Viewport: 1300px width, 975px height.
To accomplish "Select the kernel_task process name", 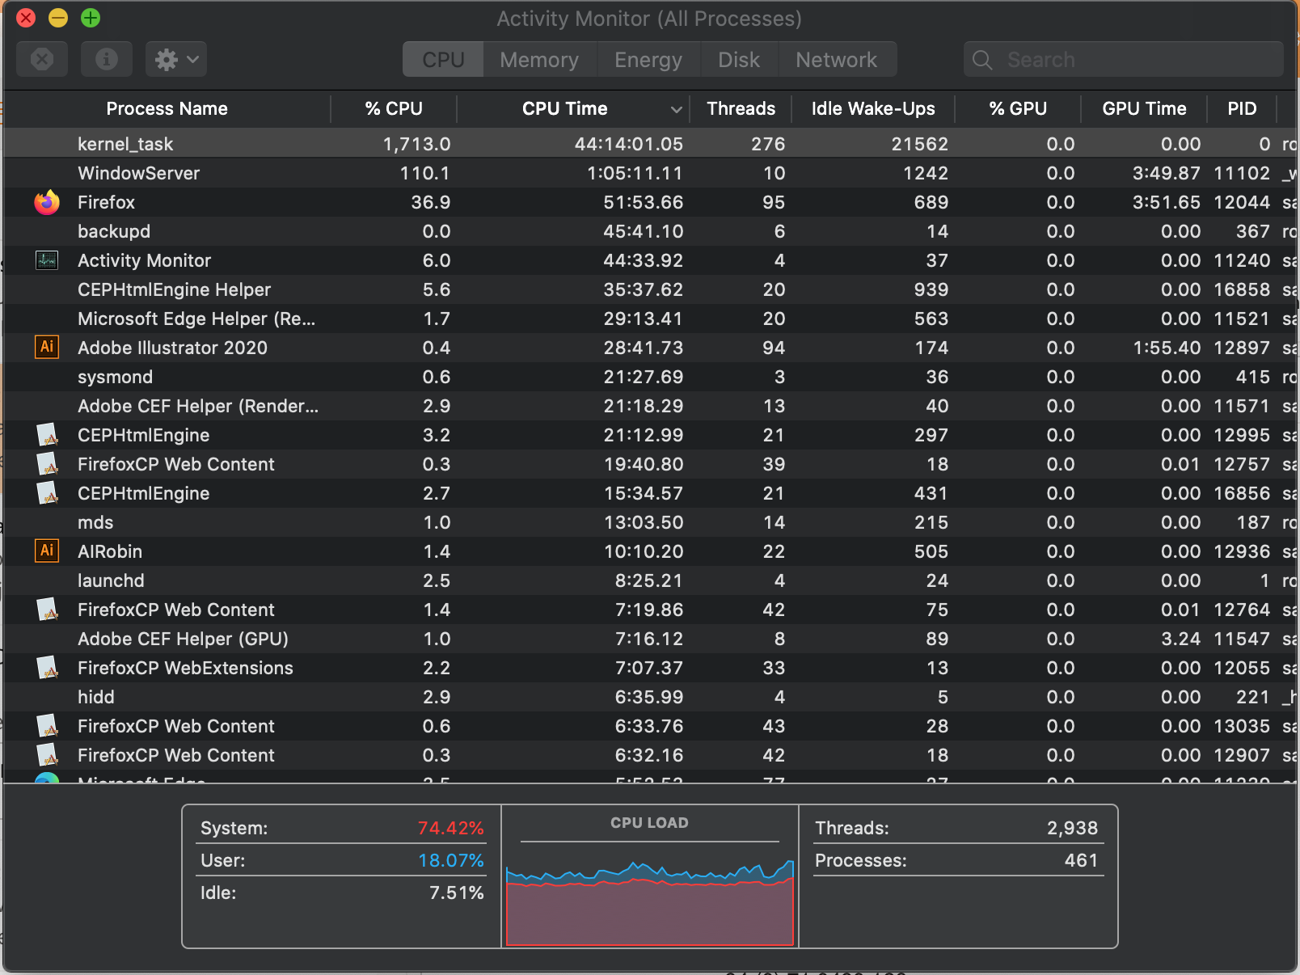I will (x=125, y=144).
